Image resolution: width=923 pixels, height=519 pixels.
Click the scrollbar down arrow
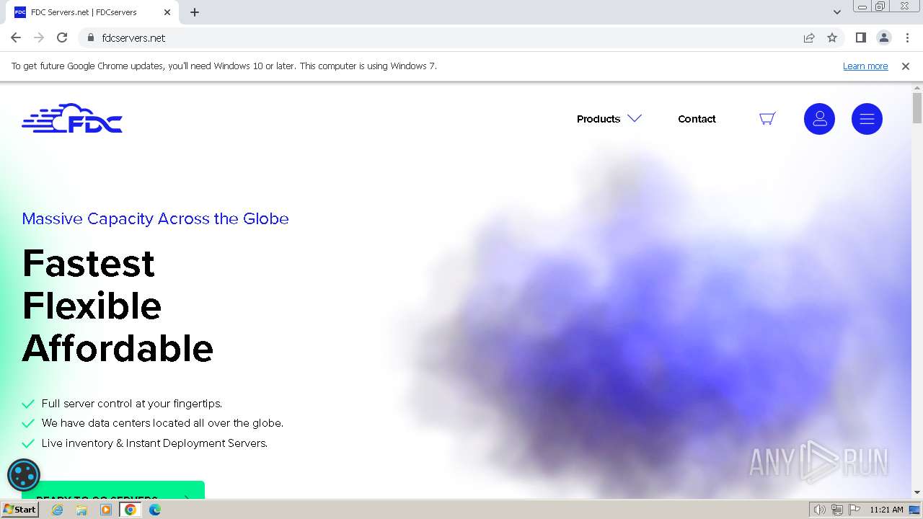coord(917,492)
